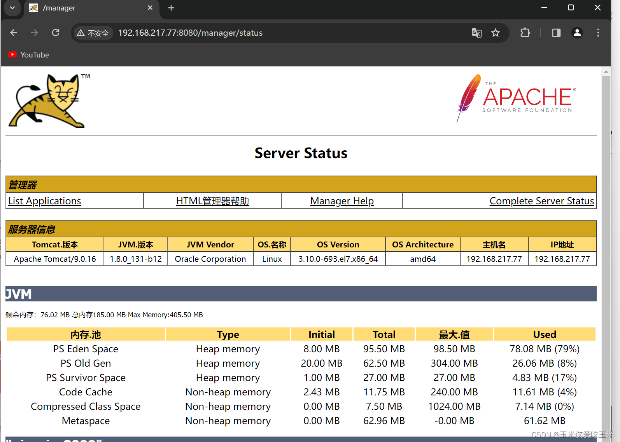Open the HTML管理器帮助 link
Screen dimensions: 620x442
pos(212,201)
